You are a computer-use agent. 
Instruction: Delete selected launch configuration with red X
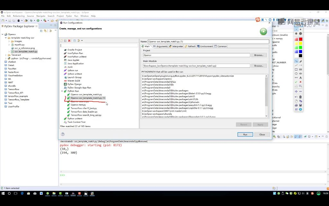pos(69,41)
